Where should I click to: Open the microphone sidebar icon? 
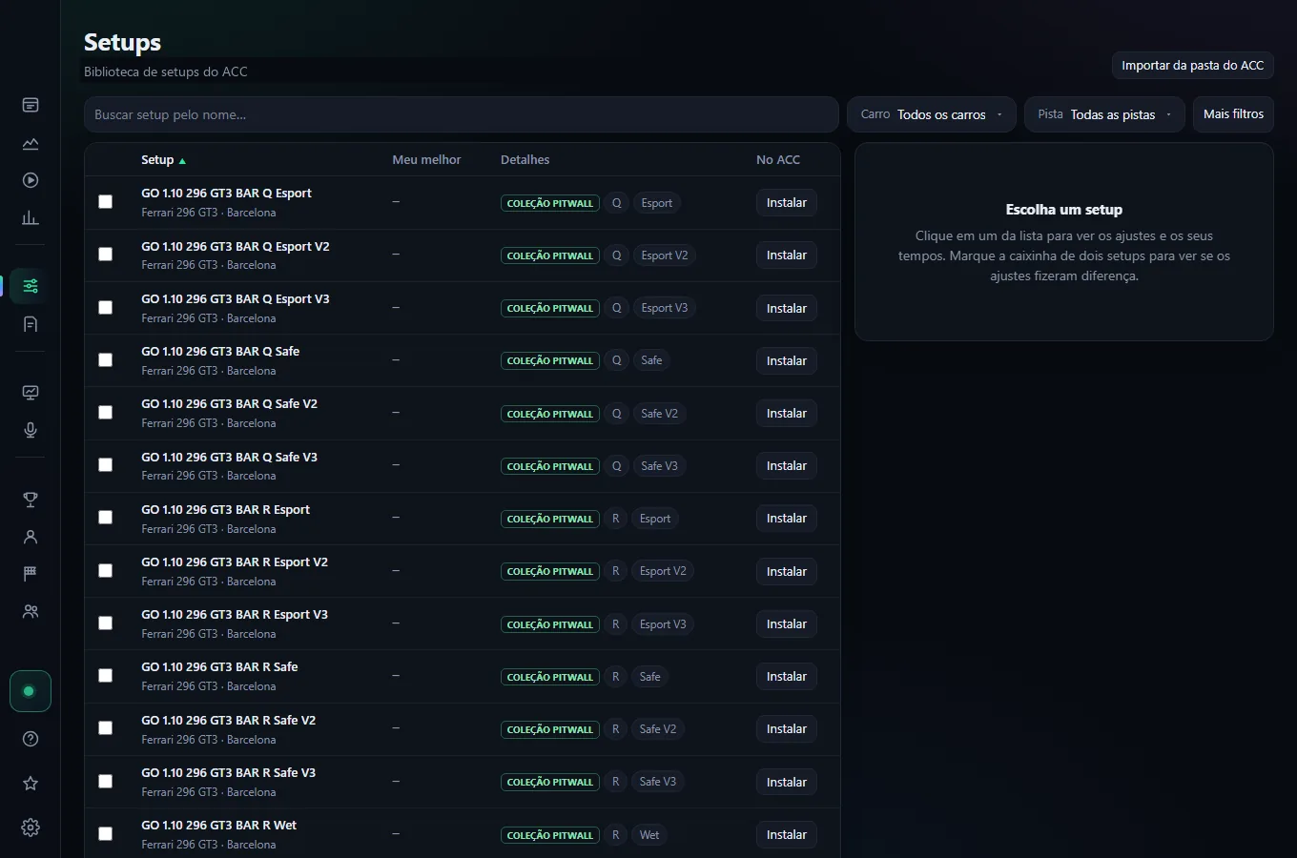pos(31,430)
